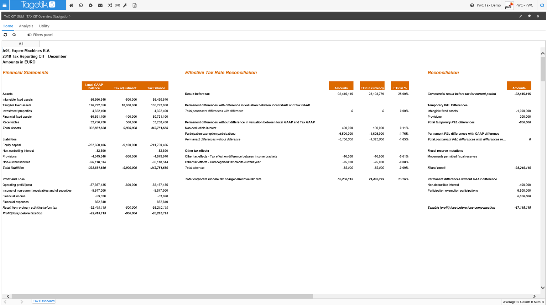This screenshot has width=547, height=305.
Task: Open the envelope messages icon
Action: click(100, 5)
